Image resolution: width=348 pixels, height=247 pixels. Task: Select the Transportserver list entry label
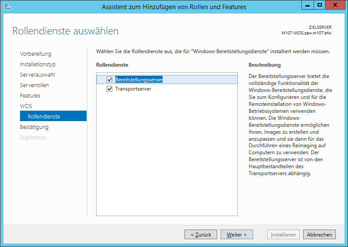[133, 89]
